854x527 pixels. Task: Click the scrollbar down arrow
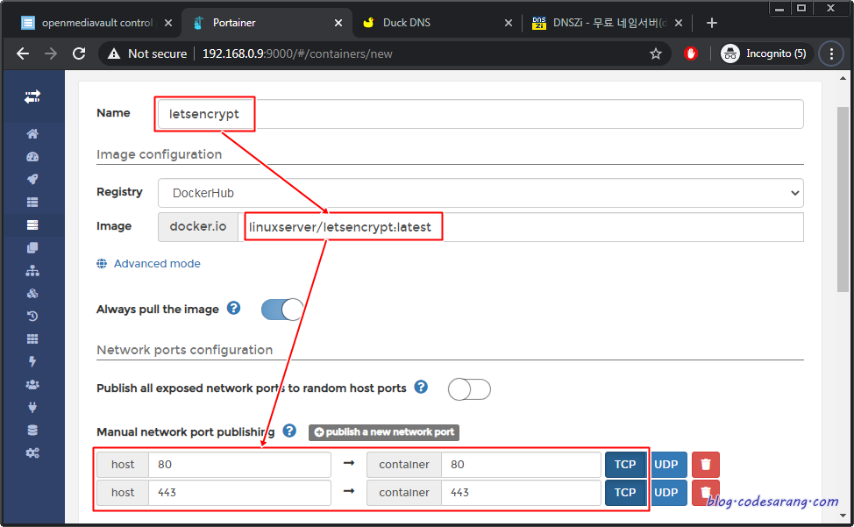[843, 515]
